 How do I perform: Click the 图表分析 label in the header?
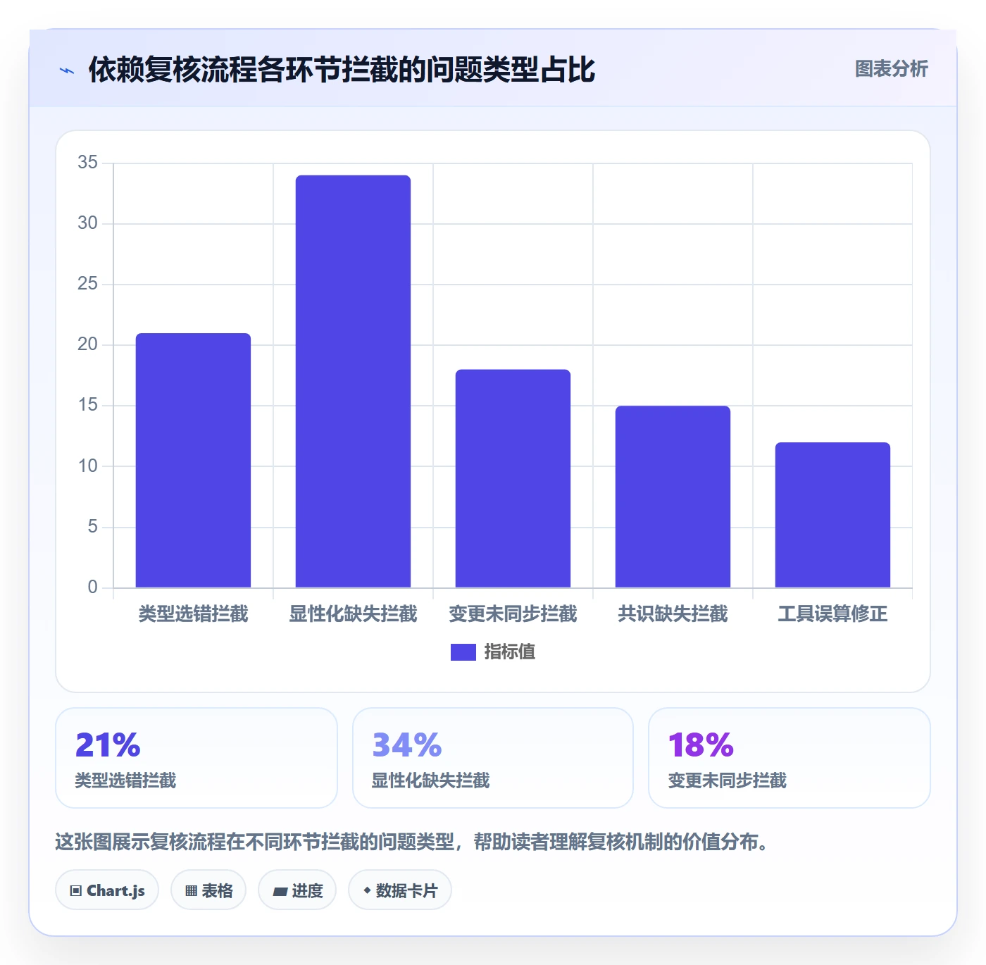tap(891, 68)
